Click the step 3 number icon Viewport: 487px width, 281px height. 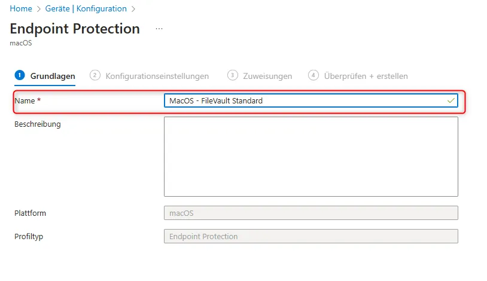point(232,75)
